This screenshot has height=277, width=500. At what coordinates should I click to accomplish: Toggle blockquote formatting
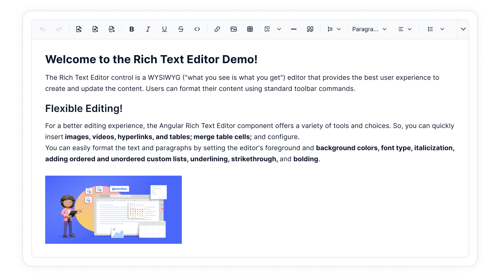(310, 29)
